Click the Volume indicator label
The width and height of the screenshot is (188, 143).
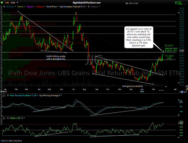pyautogui.click(x=94, y=6)
